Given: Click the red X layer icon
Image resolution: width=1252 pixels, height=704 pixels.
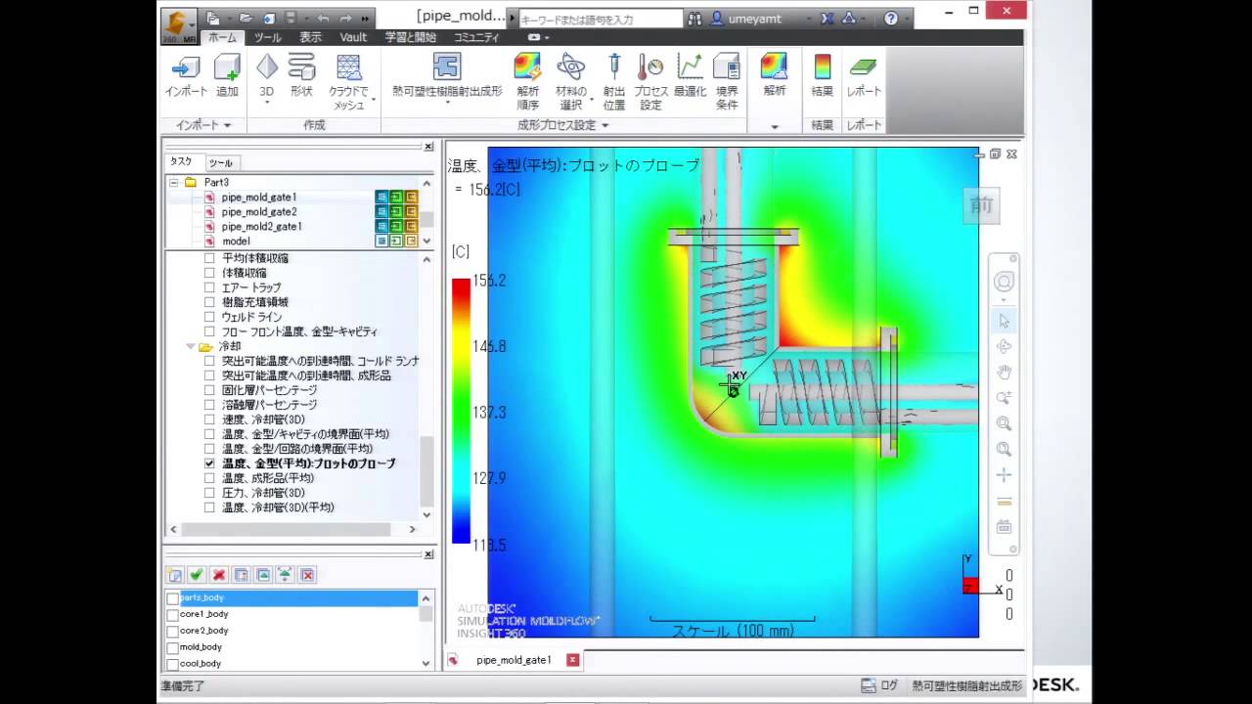Looking at the screenshot, I should click(x=219, y=575).
